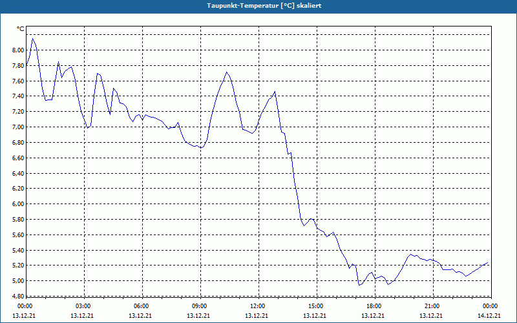Viewport: 517px width, 323px height.
Task: Click the 7,40 y-axis label
Action: pyautogui.click(x=19, y=96)
